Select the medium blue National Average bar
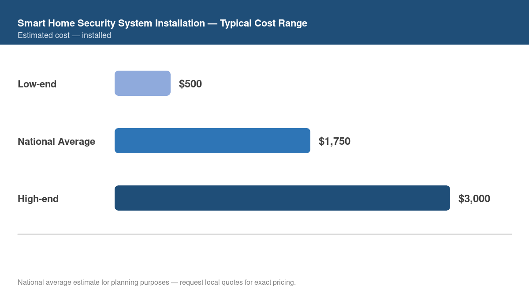The height and width of the screenshot is (298, 529). (x=212, y=140)
